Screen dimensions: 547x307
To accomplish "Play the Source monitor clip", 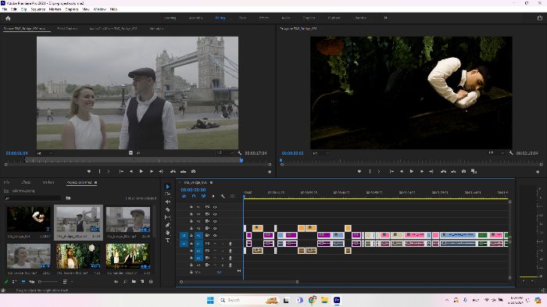I will click(141, 171).
